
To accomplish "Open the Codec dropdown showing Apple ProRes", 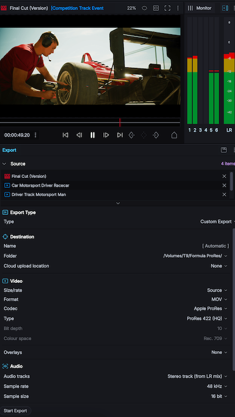I will click(211, 309).
